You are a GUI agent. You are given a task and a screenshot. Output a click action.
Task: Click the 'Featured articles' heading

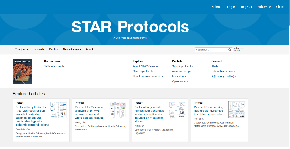[29, 94]
